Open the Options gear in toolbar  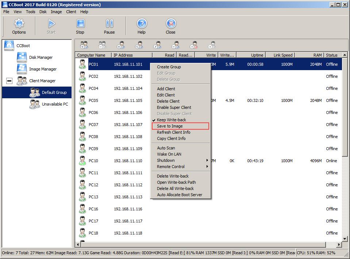click(x=19, y=26)
